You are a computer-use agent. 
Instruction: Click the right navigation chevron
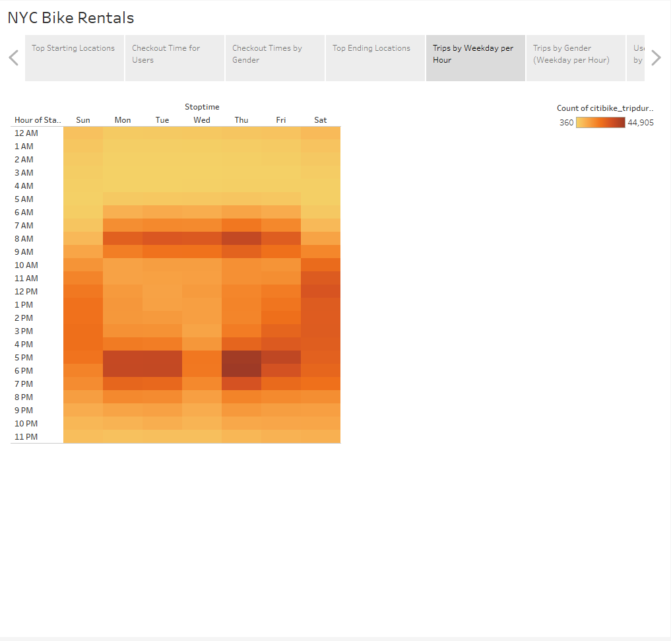pos(656,57)
